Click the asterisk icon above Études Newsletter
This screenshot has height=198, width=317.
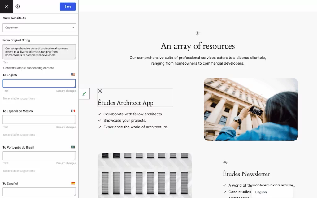pos(225,162)
